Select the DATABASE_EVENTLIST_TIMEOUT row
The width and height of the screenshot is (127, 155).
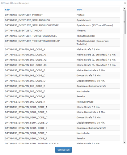[62, 31]
